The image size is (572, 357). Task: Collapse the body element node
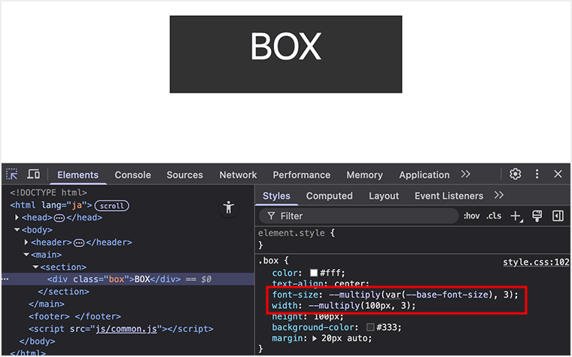[x=17, y=230]
